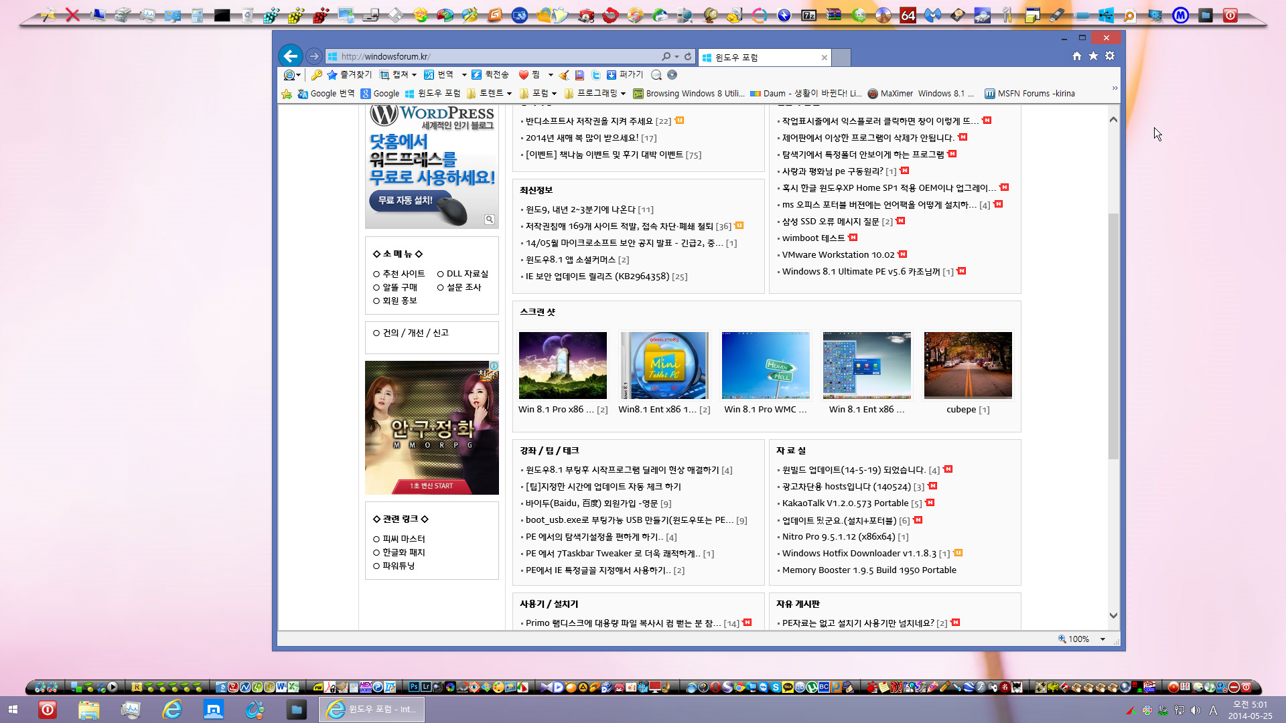Open the KakaoTalk V1.2.0.573 Portable post

[845, 503]
